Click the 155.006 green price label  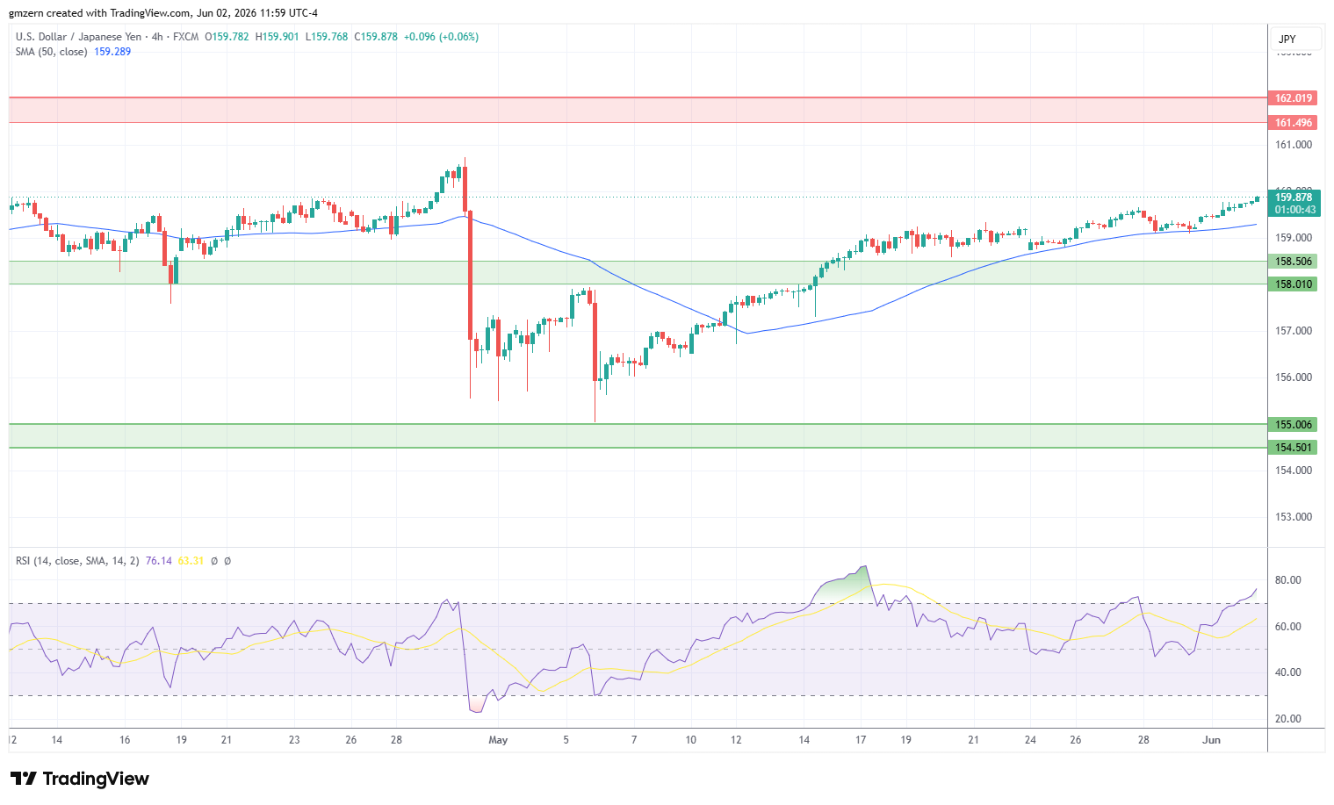[x=1294, y=425]
